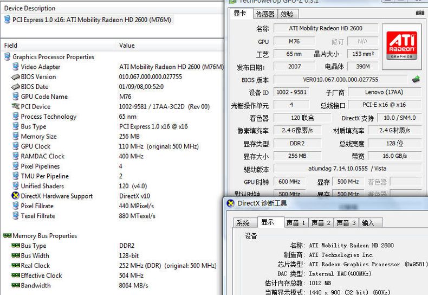Click the '440 MPixel/s' fillrate value
428x295 pixels.
(137, 206)
